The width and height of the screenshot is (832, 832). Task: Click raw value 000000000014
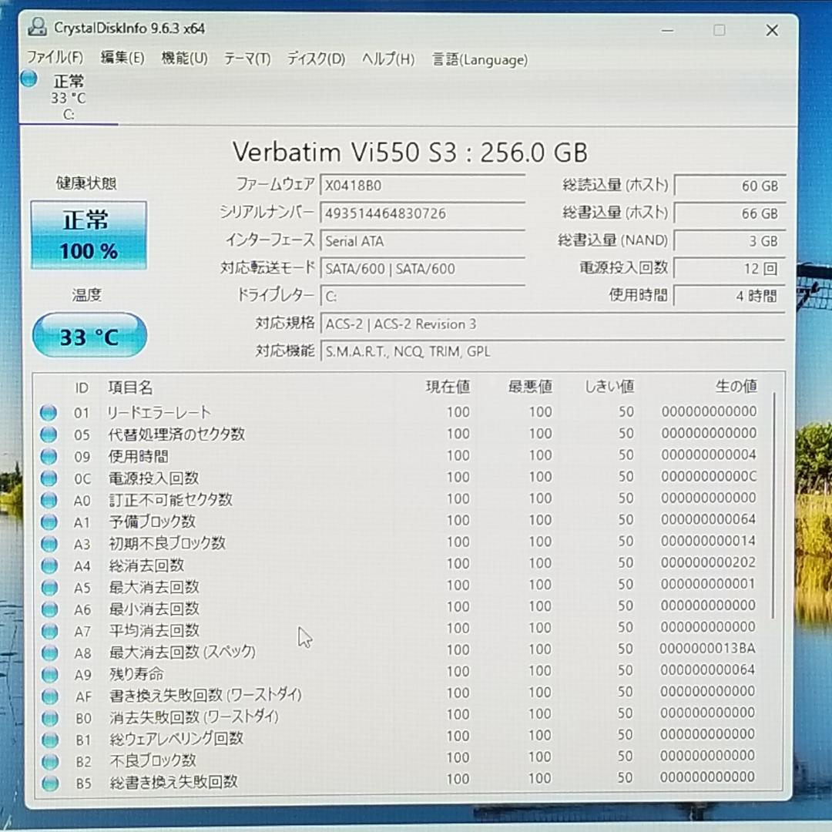coord(708,541)
